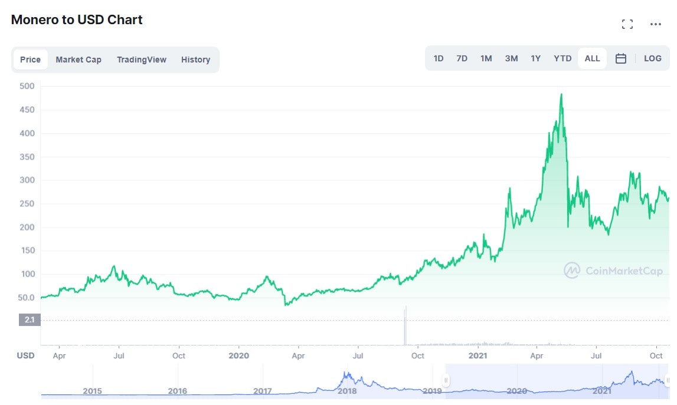
Task: Toggle the 1Y range selection
Action: 535,58
